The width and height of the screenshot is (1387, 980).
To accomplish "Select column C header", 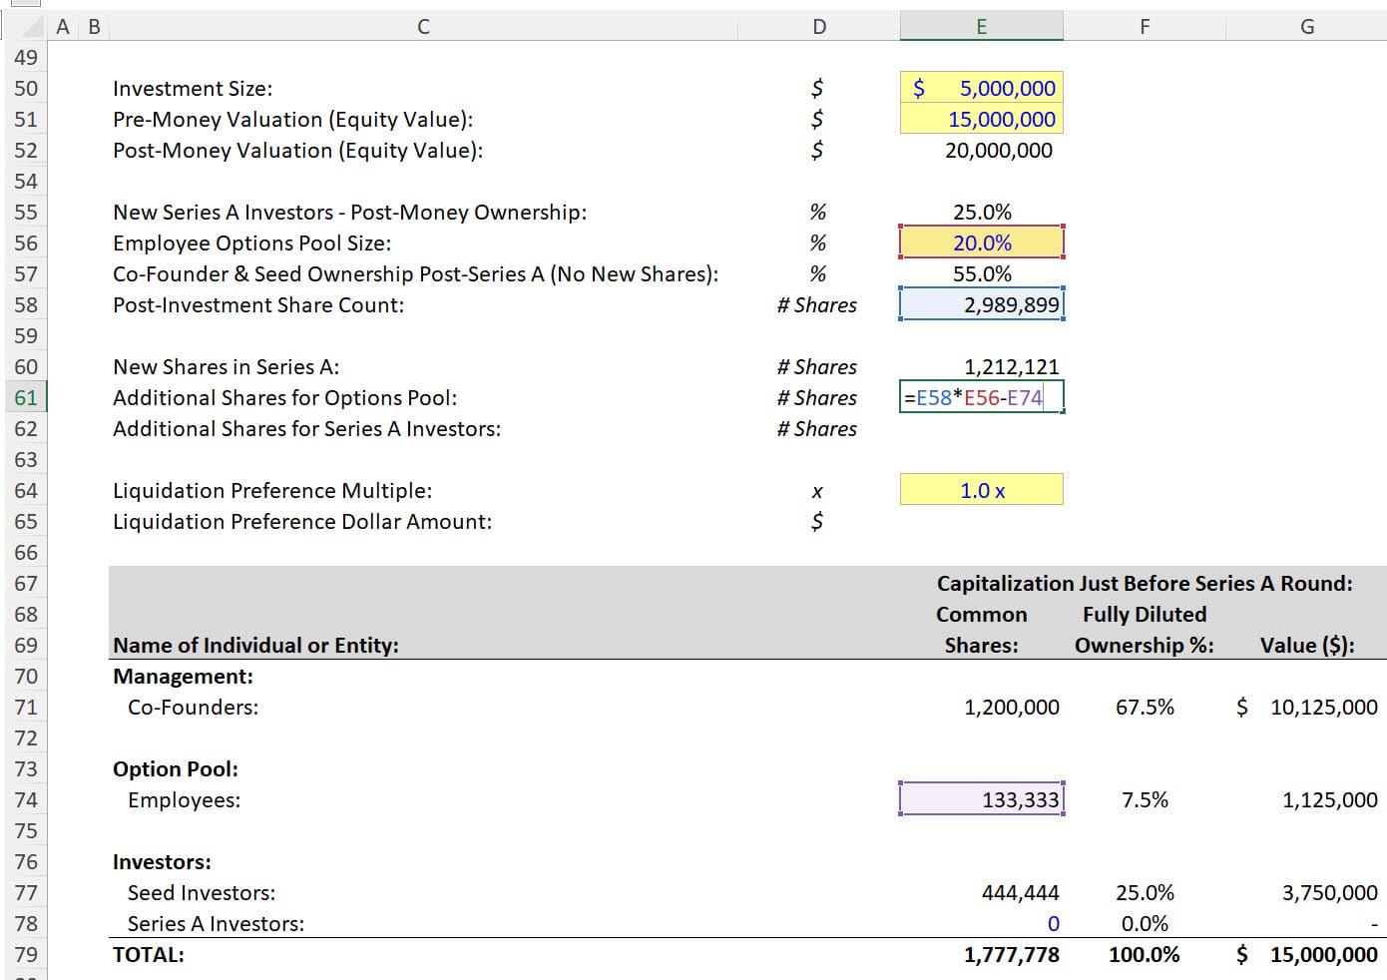I will pos(422,26).
